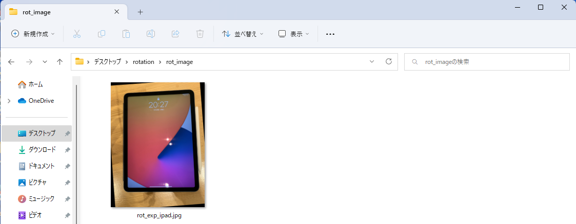Open the 並べ替え sort dropdown
Image resolution: width=576 pixels, height=224 pixels.
click(243, 34)
